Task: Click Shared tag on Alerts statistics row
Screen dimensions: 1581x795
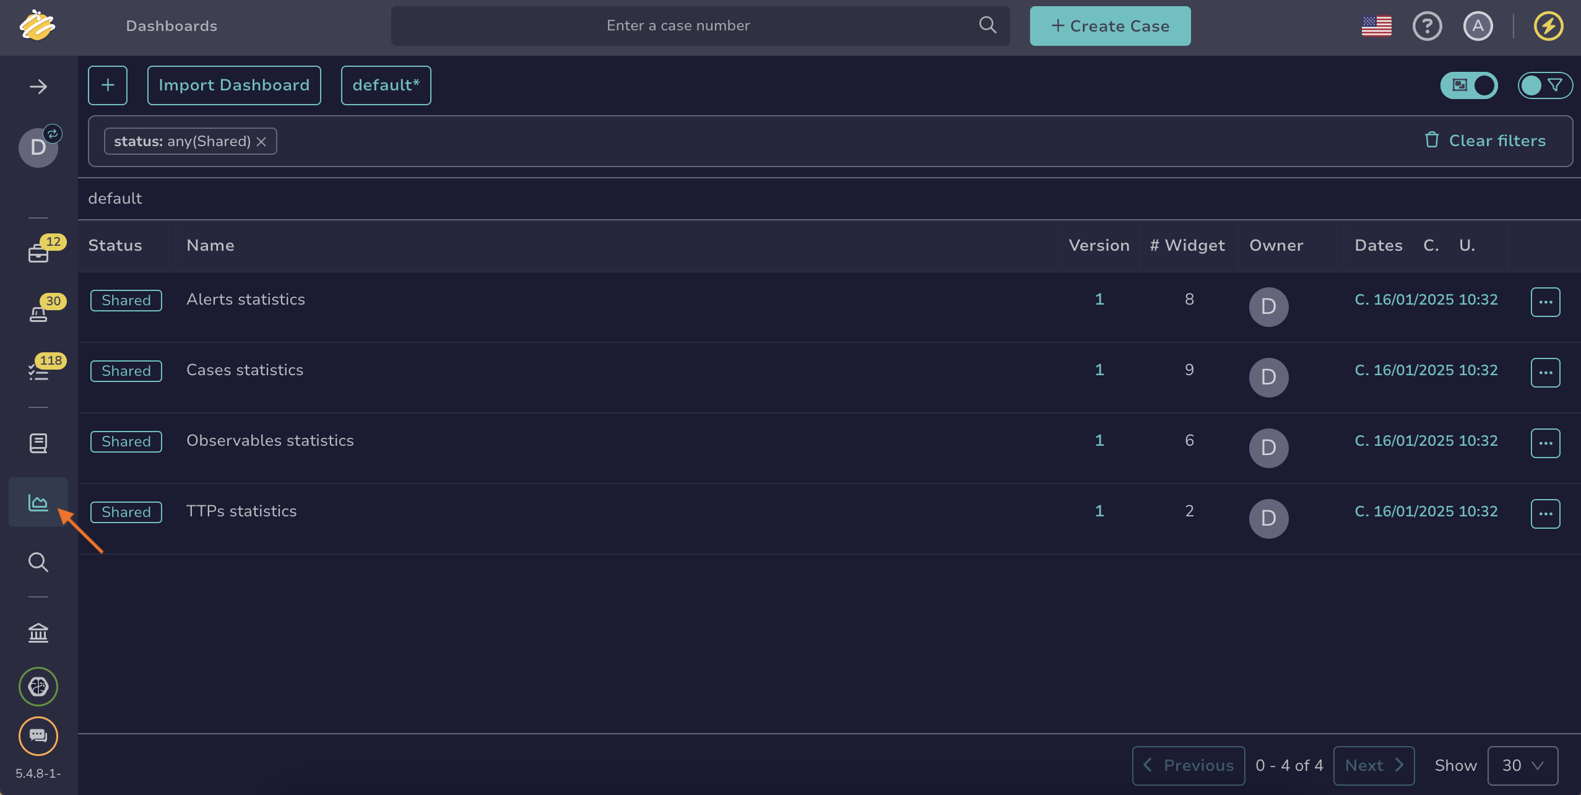Action: click(126, 301)
